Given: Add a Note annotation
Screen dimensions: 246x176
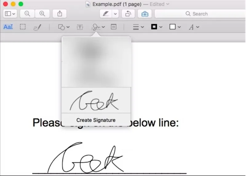Looking at the screenshot, I should tap(113, 27).
